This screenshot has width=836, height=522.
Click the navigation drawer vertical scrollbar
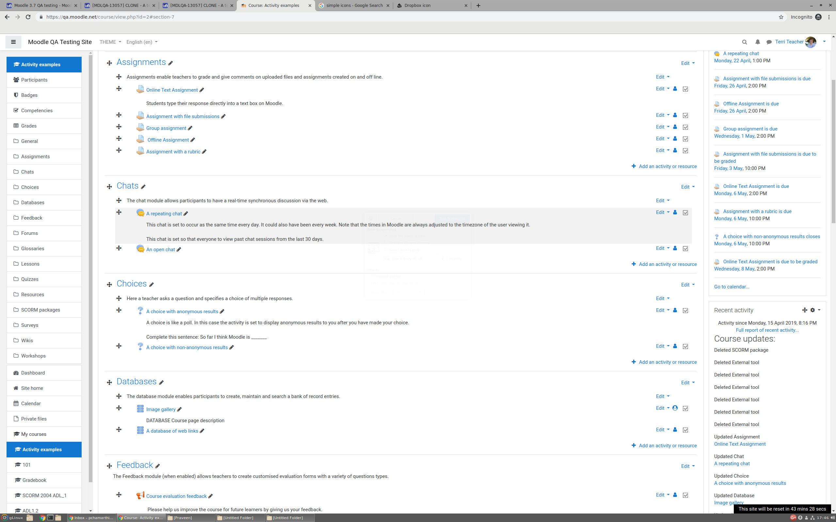[x=90, y=269]
